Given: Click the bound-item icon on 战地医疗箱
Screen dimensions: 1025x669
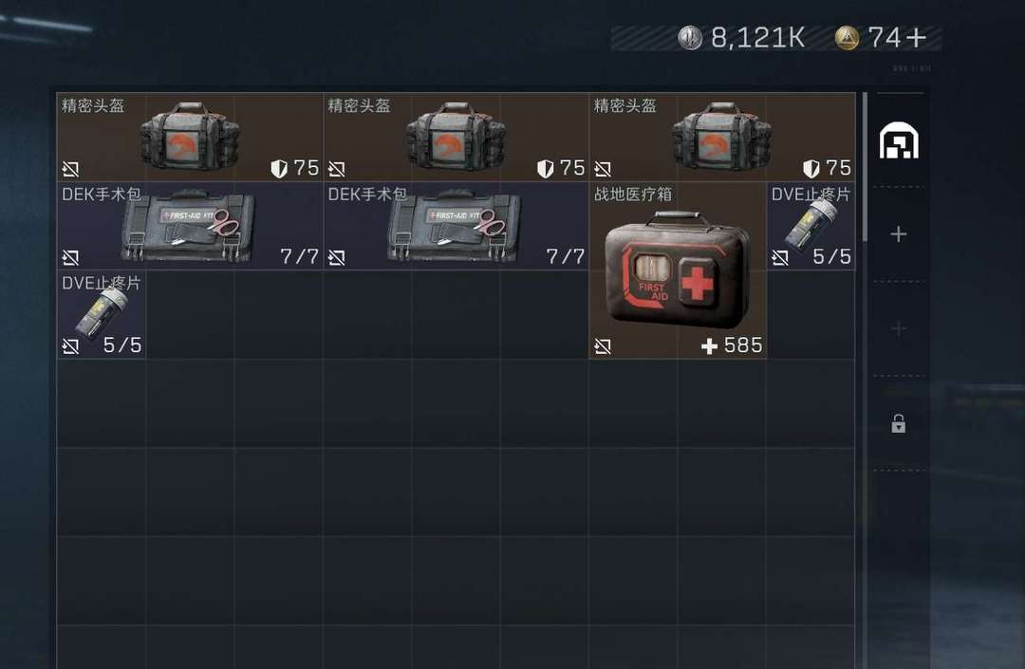Looking at the screenshot, I should (x=603, y=346).
